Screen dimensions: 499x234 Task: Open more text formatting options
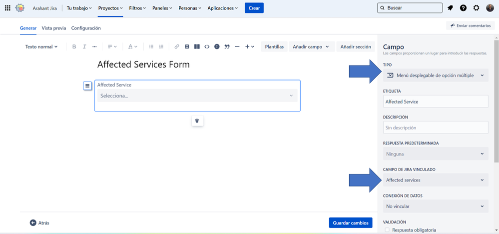[94, 46]
